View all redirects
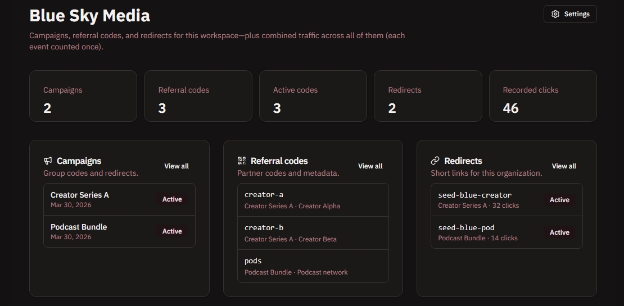The image size is (624, 306). click(564, 166)
